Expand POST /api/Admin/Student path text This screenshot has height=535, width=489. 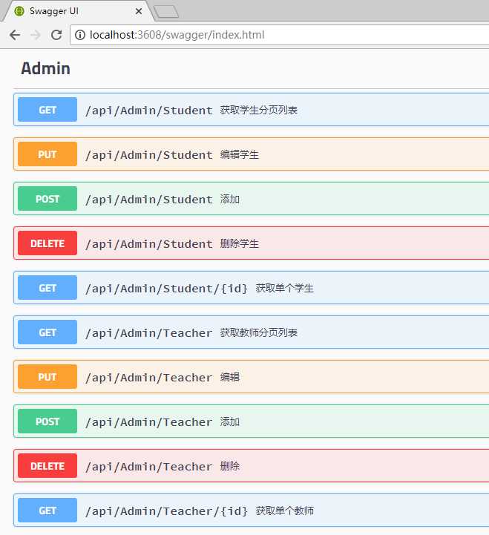pos(149,200)
